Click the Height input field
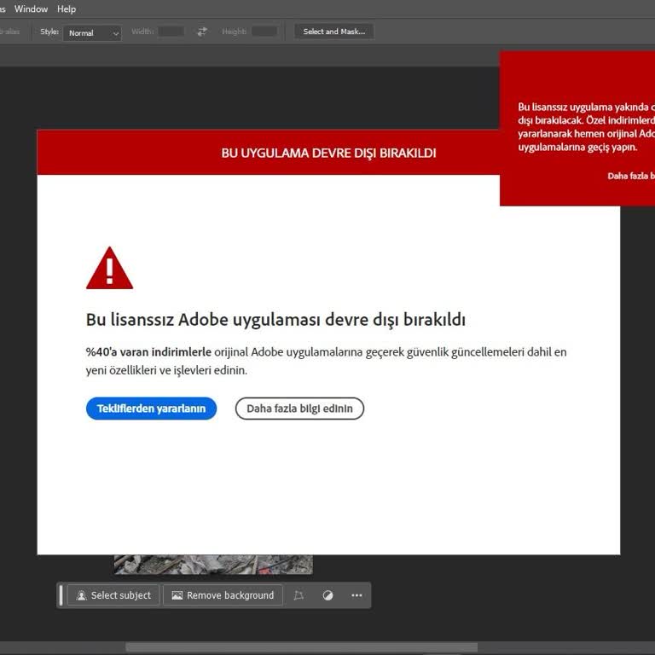The height and width of the screenshot is (655, 655). pos(264,32)
